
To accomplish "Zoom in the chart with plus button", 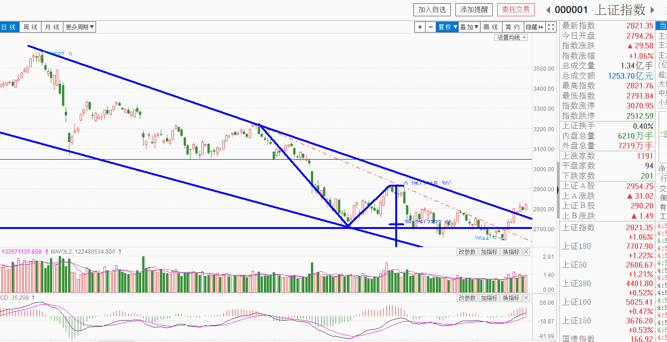I will (x=420, y=27).
